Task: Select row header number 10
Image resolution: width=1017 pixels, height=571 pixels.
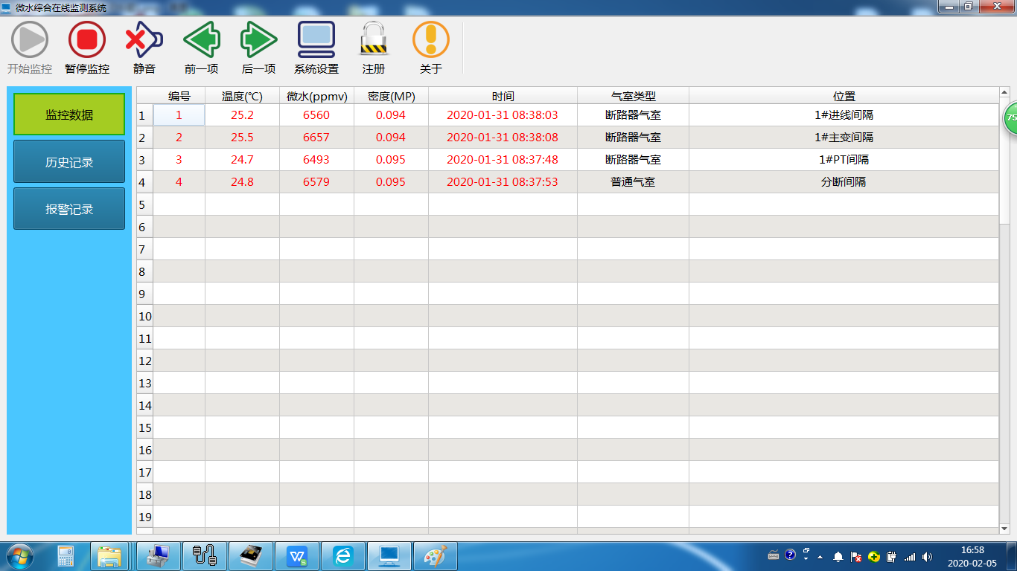Action: (x=144, y=316)
